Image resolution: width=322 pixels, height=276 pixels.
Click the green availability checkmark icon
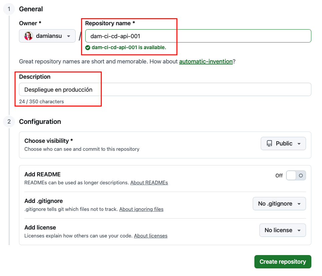[88, 47]
